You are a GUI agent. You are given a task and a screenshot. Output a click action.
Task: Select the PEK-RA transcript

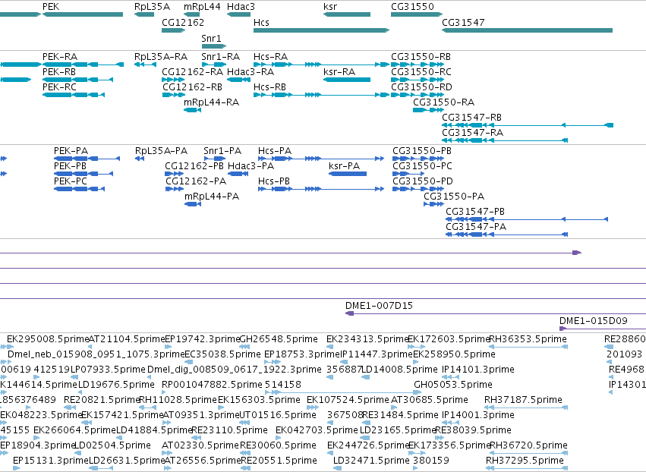point(83,65)
